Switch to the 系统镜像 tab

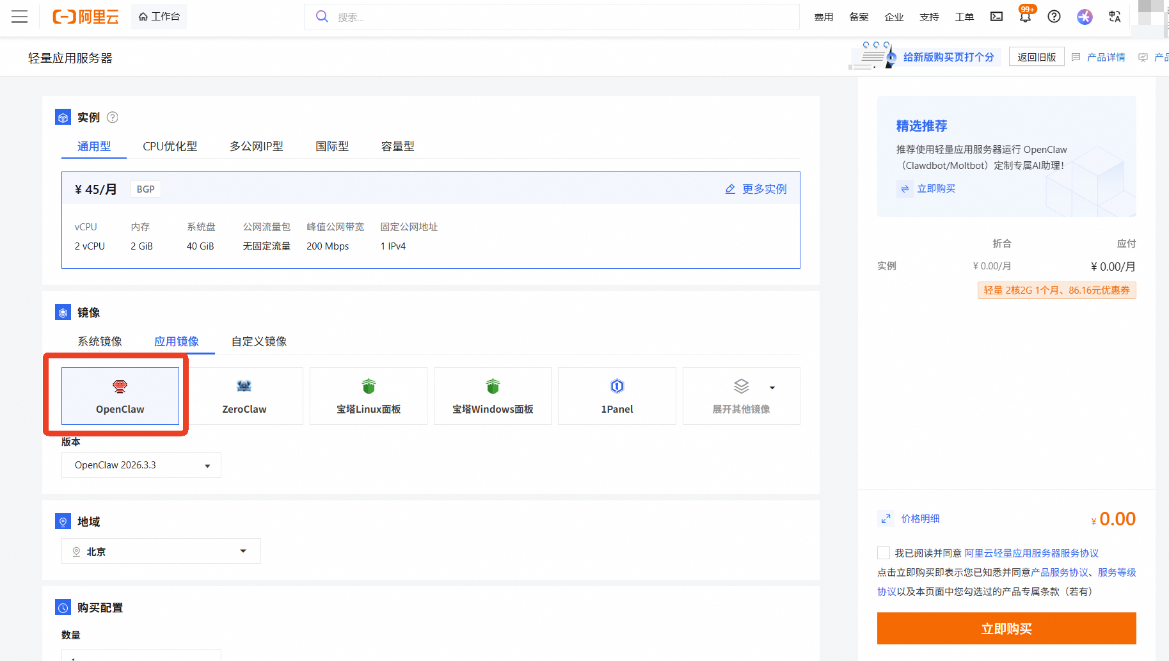[x=100, y=342]
